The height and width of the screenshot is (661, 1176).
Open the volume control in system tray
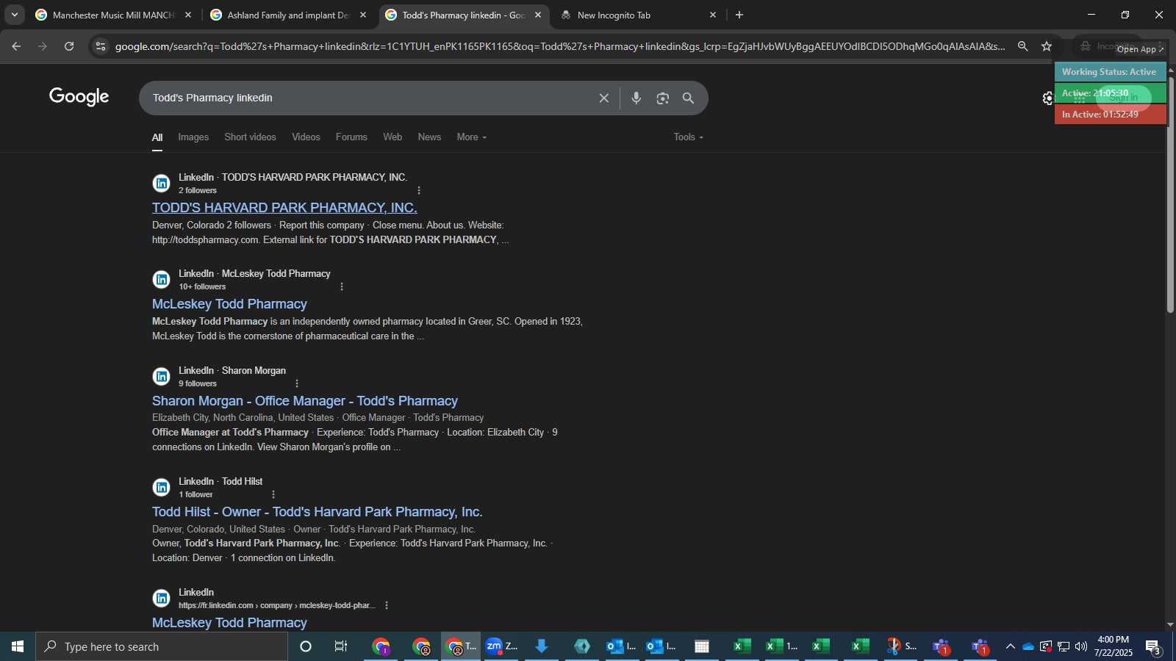click(1080, 646)
